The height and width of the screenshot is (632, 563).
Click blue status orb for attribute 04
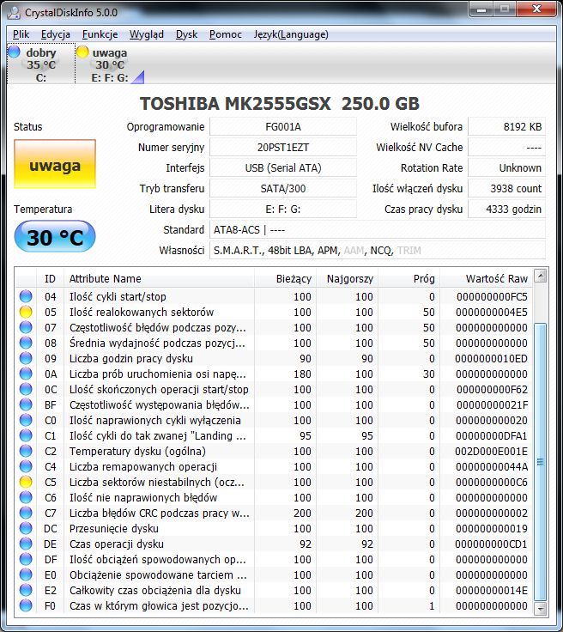click(26, 296)
